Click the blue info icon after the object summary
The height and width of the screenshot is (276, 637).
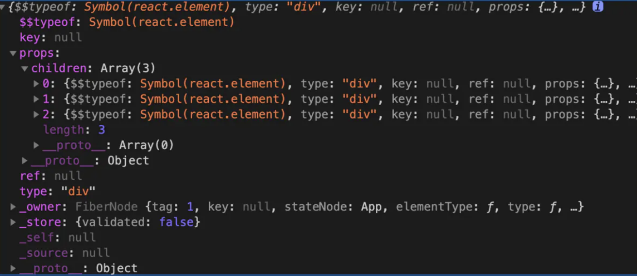598,7
